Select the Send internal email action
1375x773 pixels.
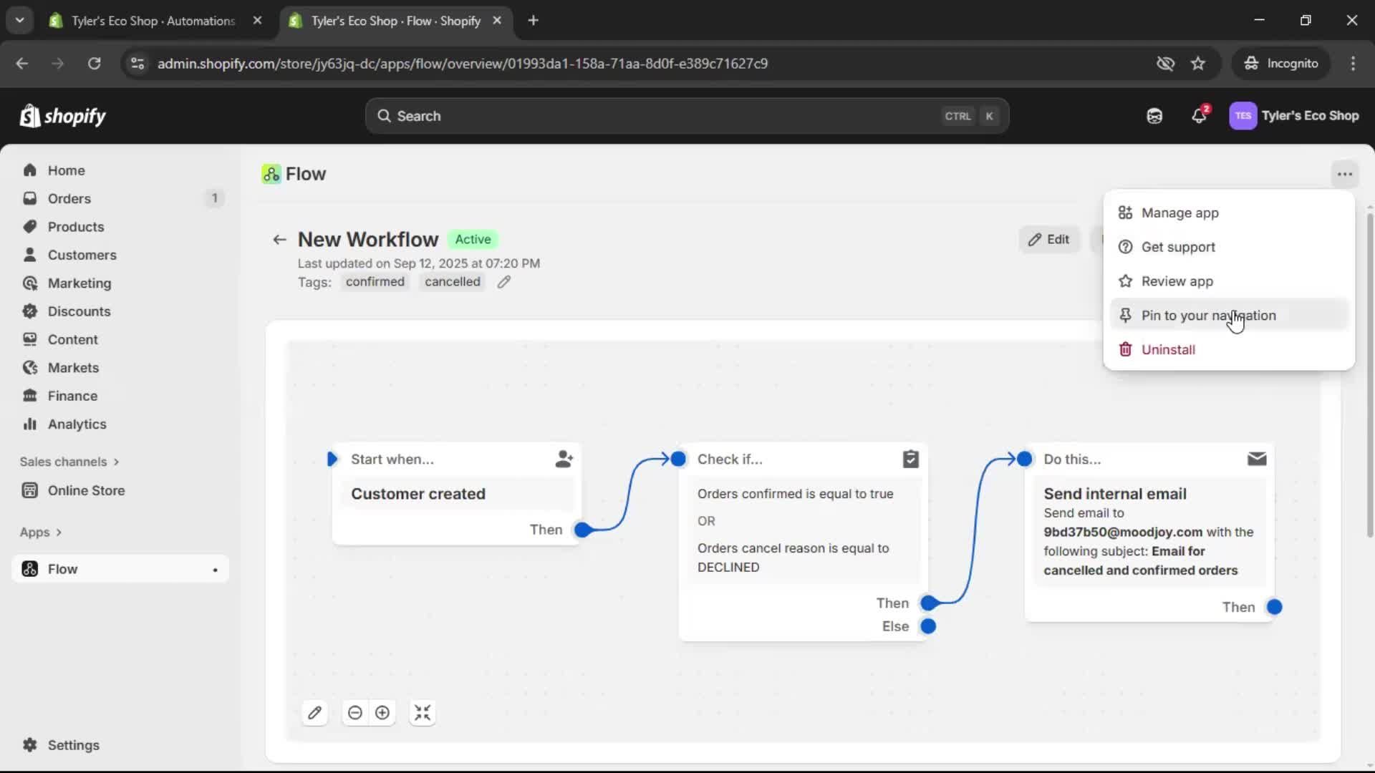1149,532
